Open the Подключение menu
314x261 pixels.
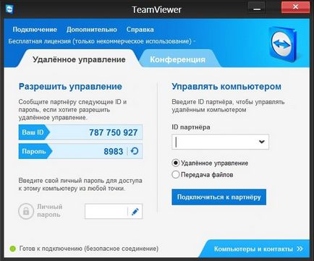35,30
